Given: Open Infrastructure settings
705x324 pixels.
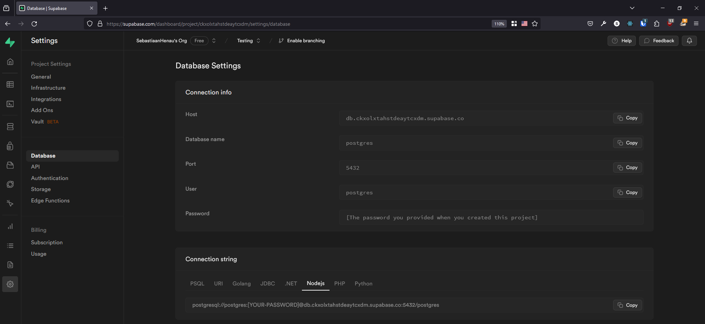Looking at the screenshot, I should pyautogui.click(x=48, y=88).
